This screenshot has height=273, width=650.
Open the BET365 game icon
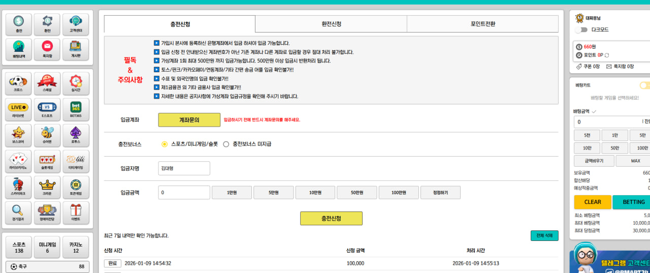[76, 110]
